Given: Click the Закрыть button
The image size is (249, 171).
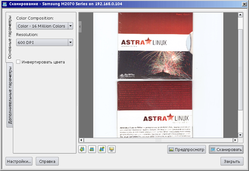Looking at the screenshot, I should tap(232, 161).
